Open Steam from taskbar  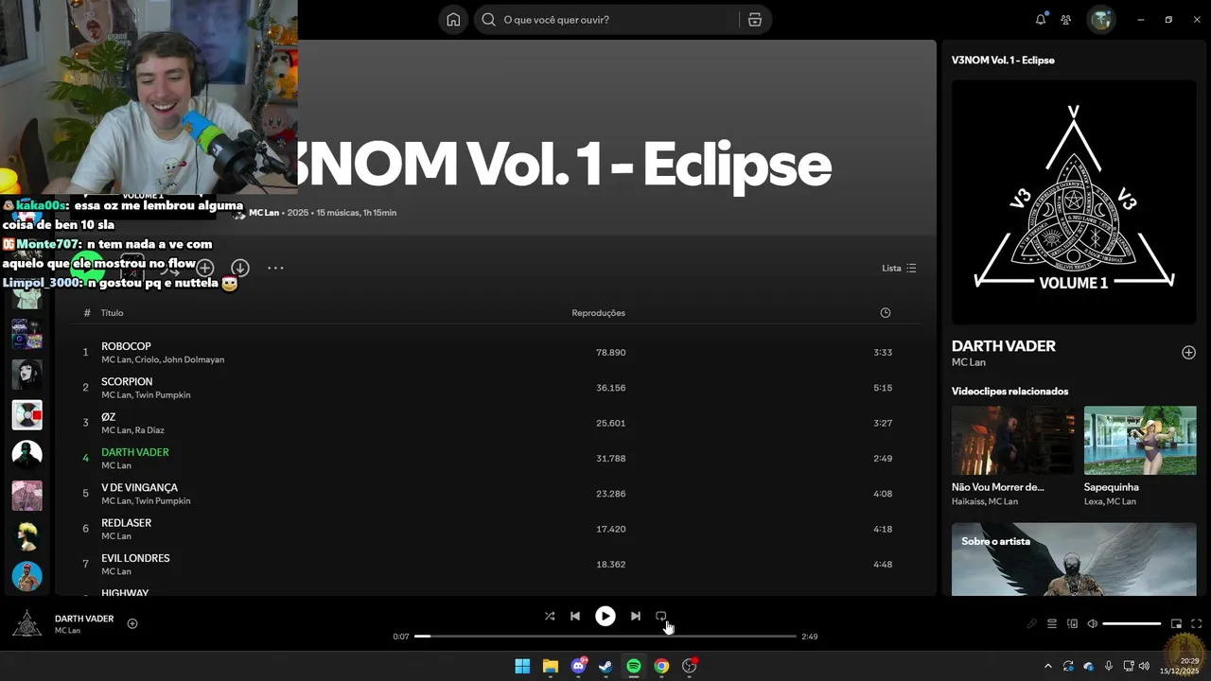point(605,666)
